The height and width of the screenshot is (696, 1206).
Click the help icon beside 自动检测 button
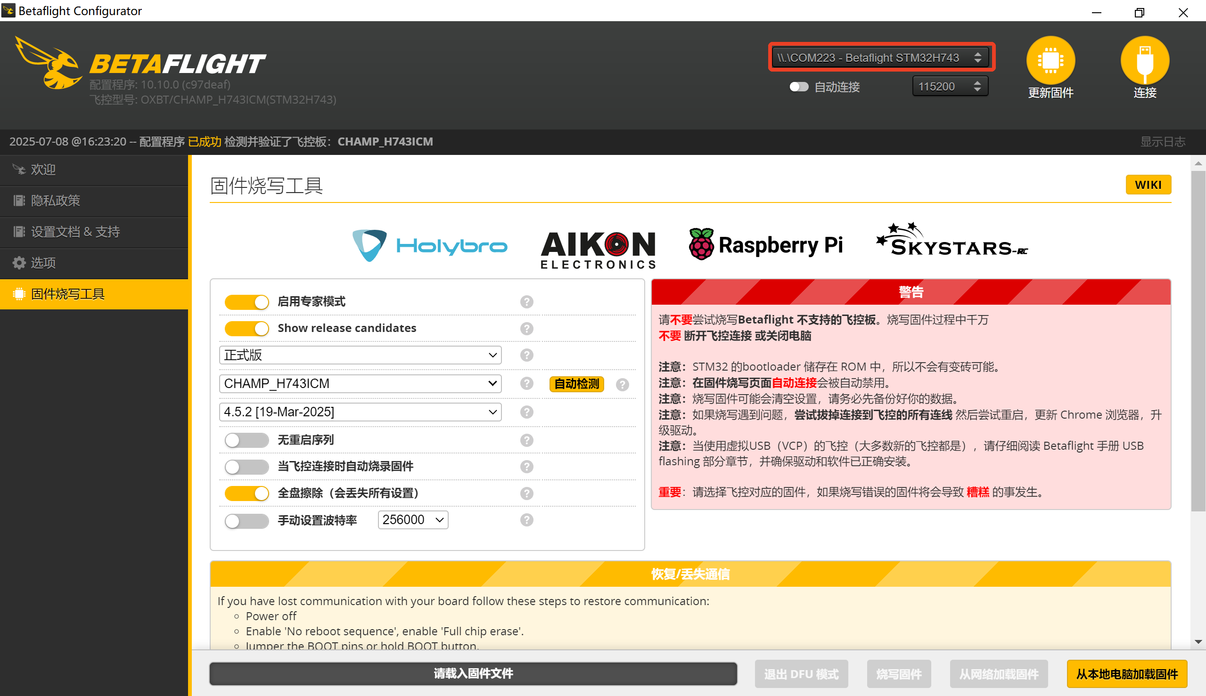point(622,384)
